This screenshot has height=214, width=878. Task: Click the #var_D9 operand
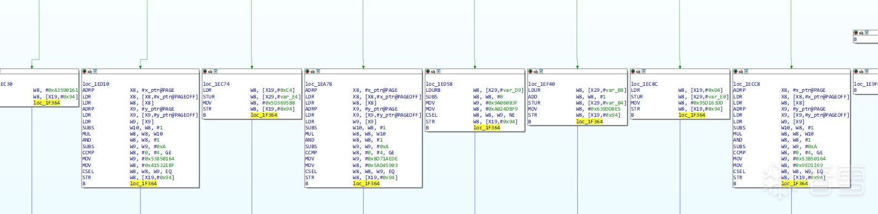point(511,90)
